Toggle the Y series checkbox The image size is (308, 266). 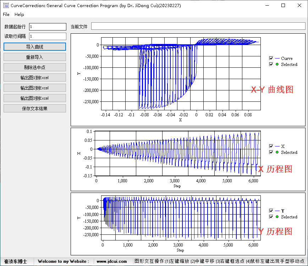[271, 211]
